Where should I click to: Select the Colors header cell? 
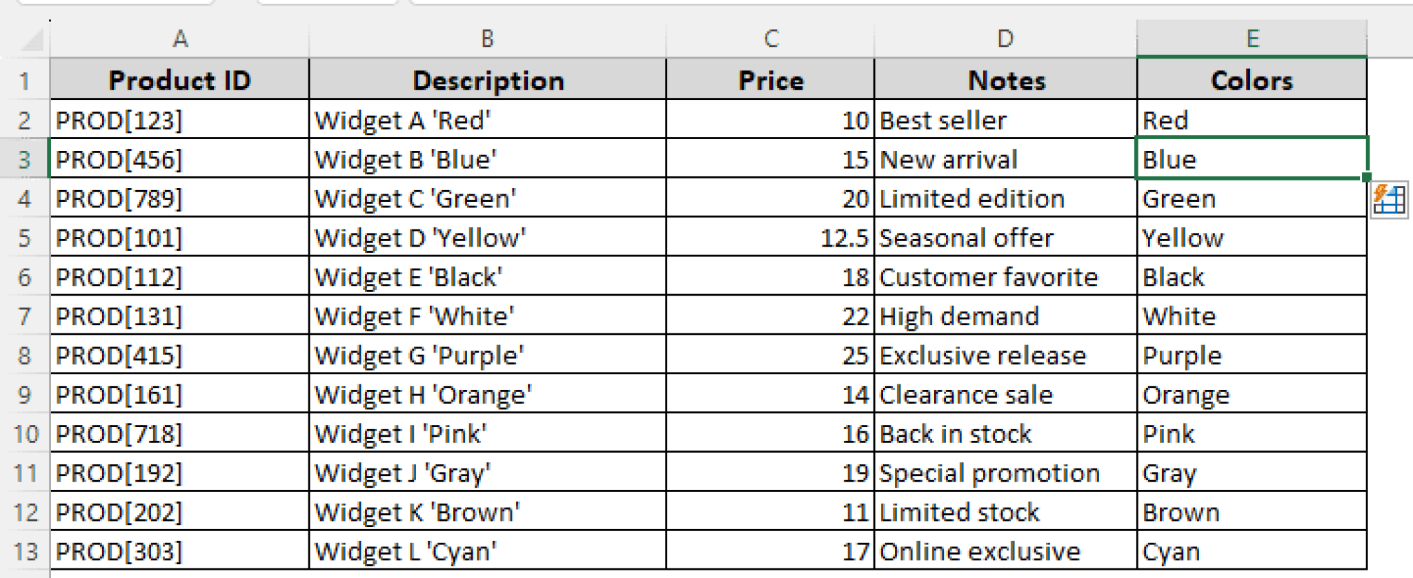click(1252, 80)
